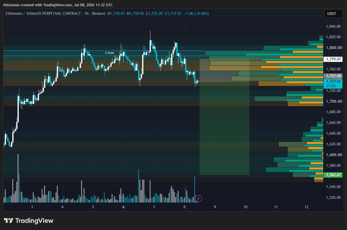
Task: Click the 1,520.00 price axis label
Action: click(334, 197)
